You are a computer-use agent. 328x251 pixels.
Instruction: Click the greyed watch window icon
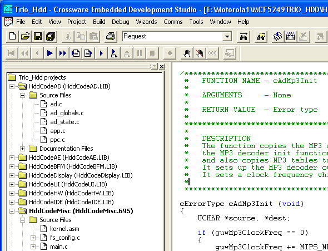(230, 53)
